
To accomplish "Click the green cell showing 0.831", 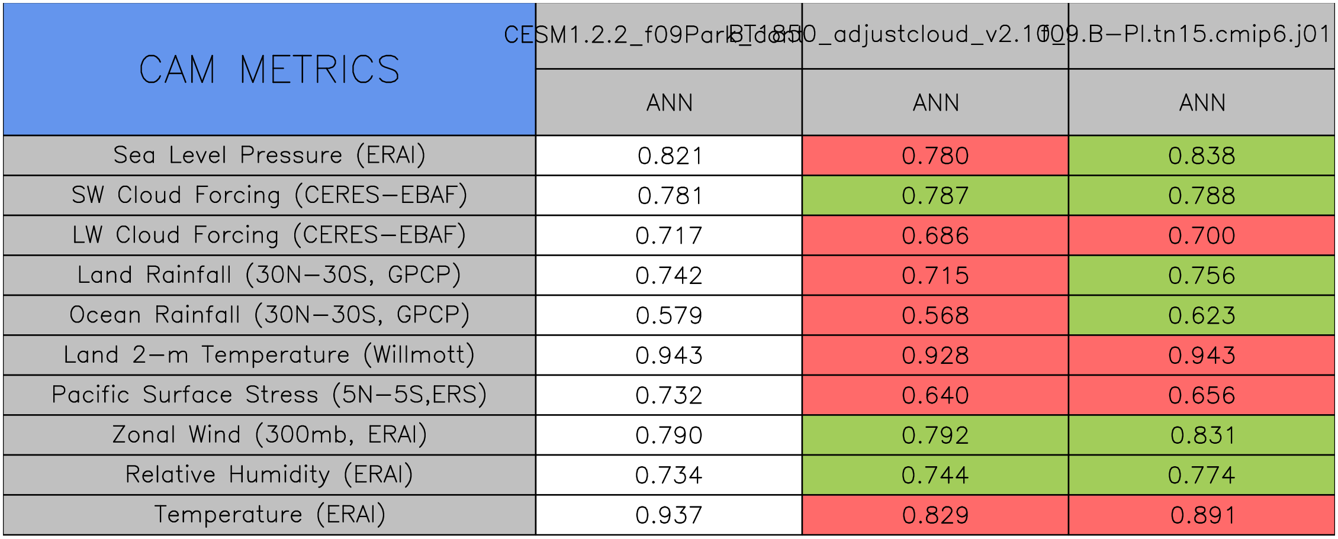I will click(x=1201, y=435).
